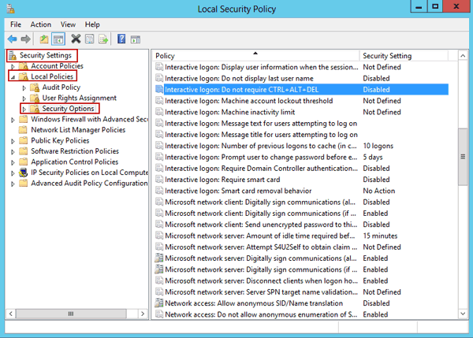This screenshot has height=338, width=473.
Task: Click the Public Key Policies folder icon
Action: (x=23, y=140)
